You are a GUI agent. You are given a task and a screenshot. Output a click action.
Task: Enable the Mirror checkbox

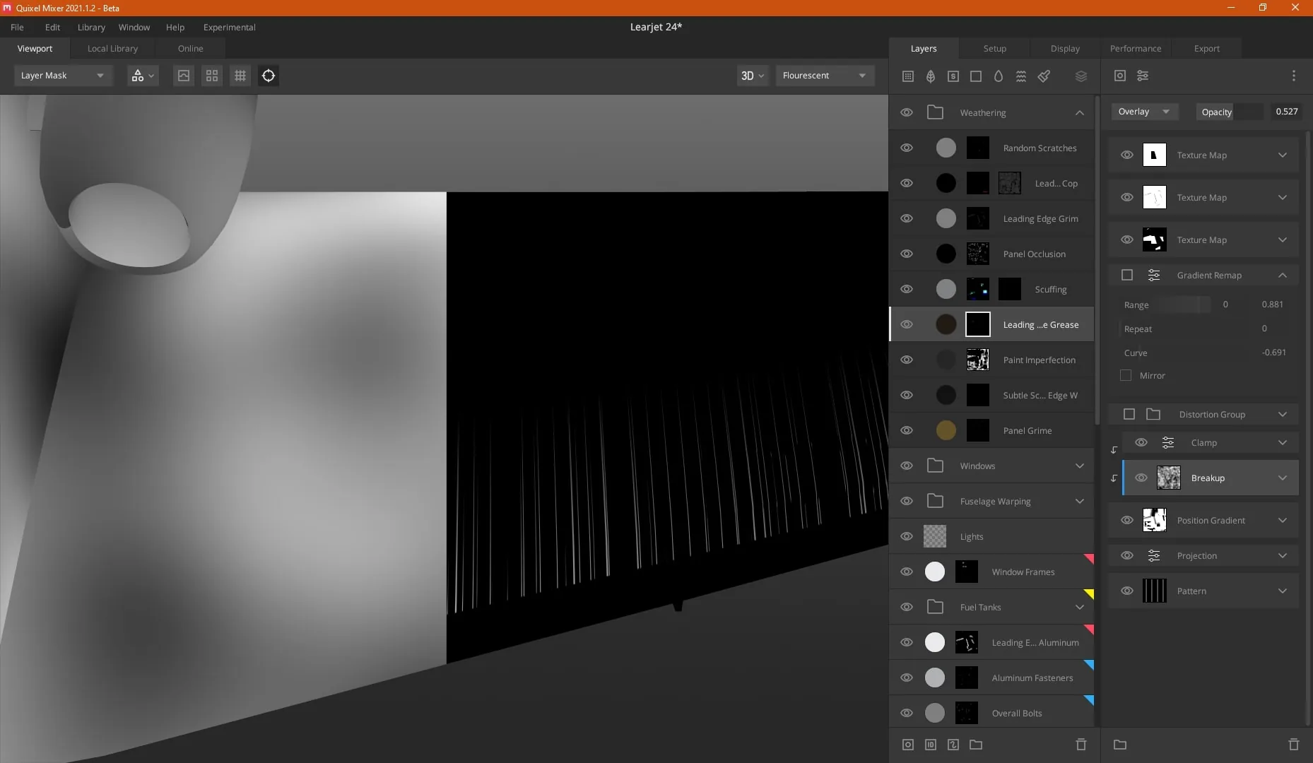[x=1126, y=375]
